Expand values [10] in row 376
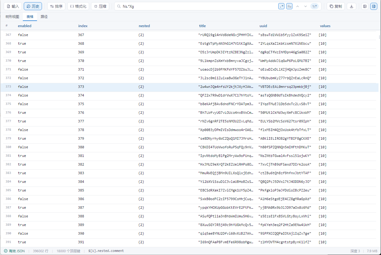381x255 pixels. click(x=322, y=113)
